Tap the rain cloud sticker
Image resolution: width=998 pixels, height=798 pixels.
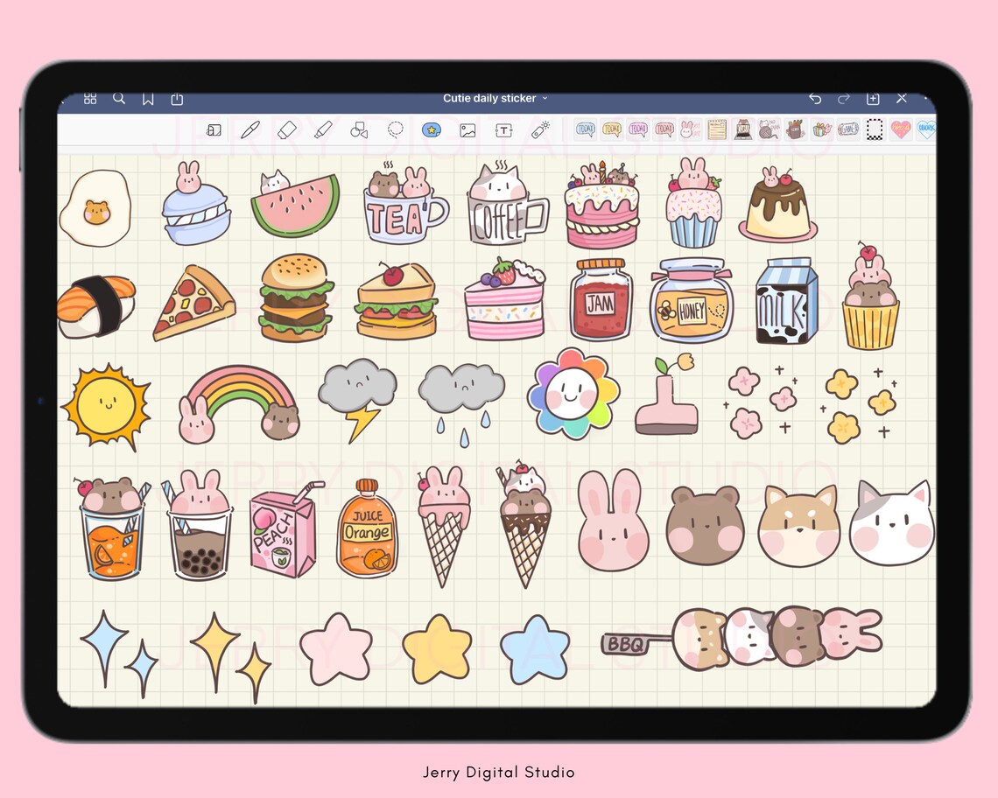coord(461,404)
